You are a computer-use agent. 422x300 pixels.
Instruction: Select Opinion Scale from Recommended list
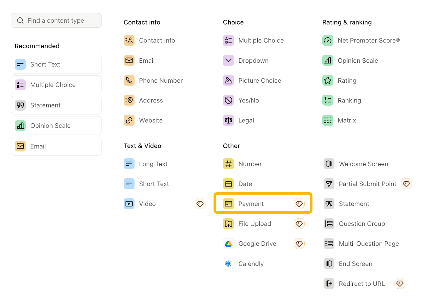[x=56, y=126]
